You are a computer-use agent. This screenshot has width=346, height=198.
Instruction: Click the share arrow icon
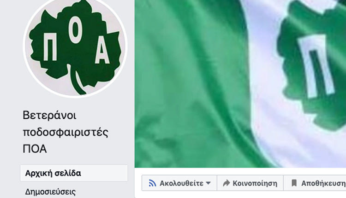[227, 183]
